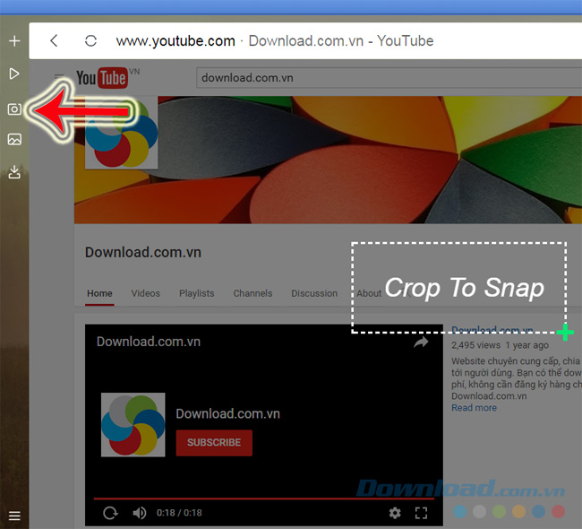Click the video title Download.com.vn in player
This screenshot has height=529, width=582.
(x=149, y=342)
